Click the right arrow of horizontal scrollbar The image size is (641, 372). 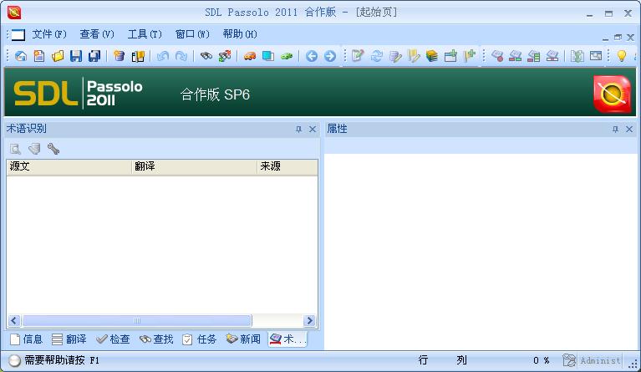pos(309,320)
